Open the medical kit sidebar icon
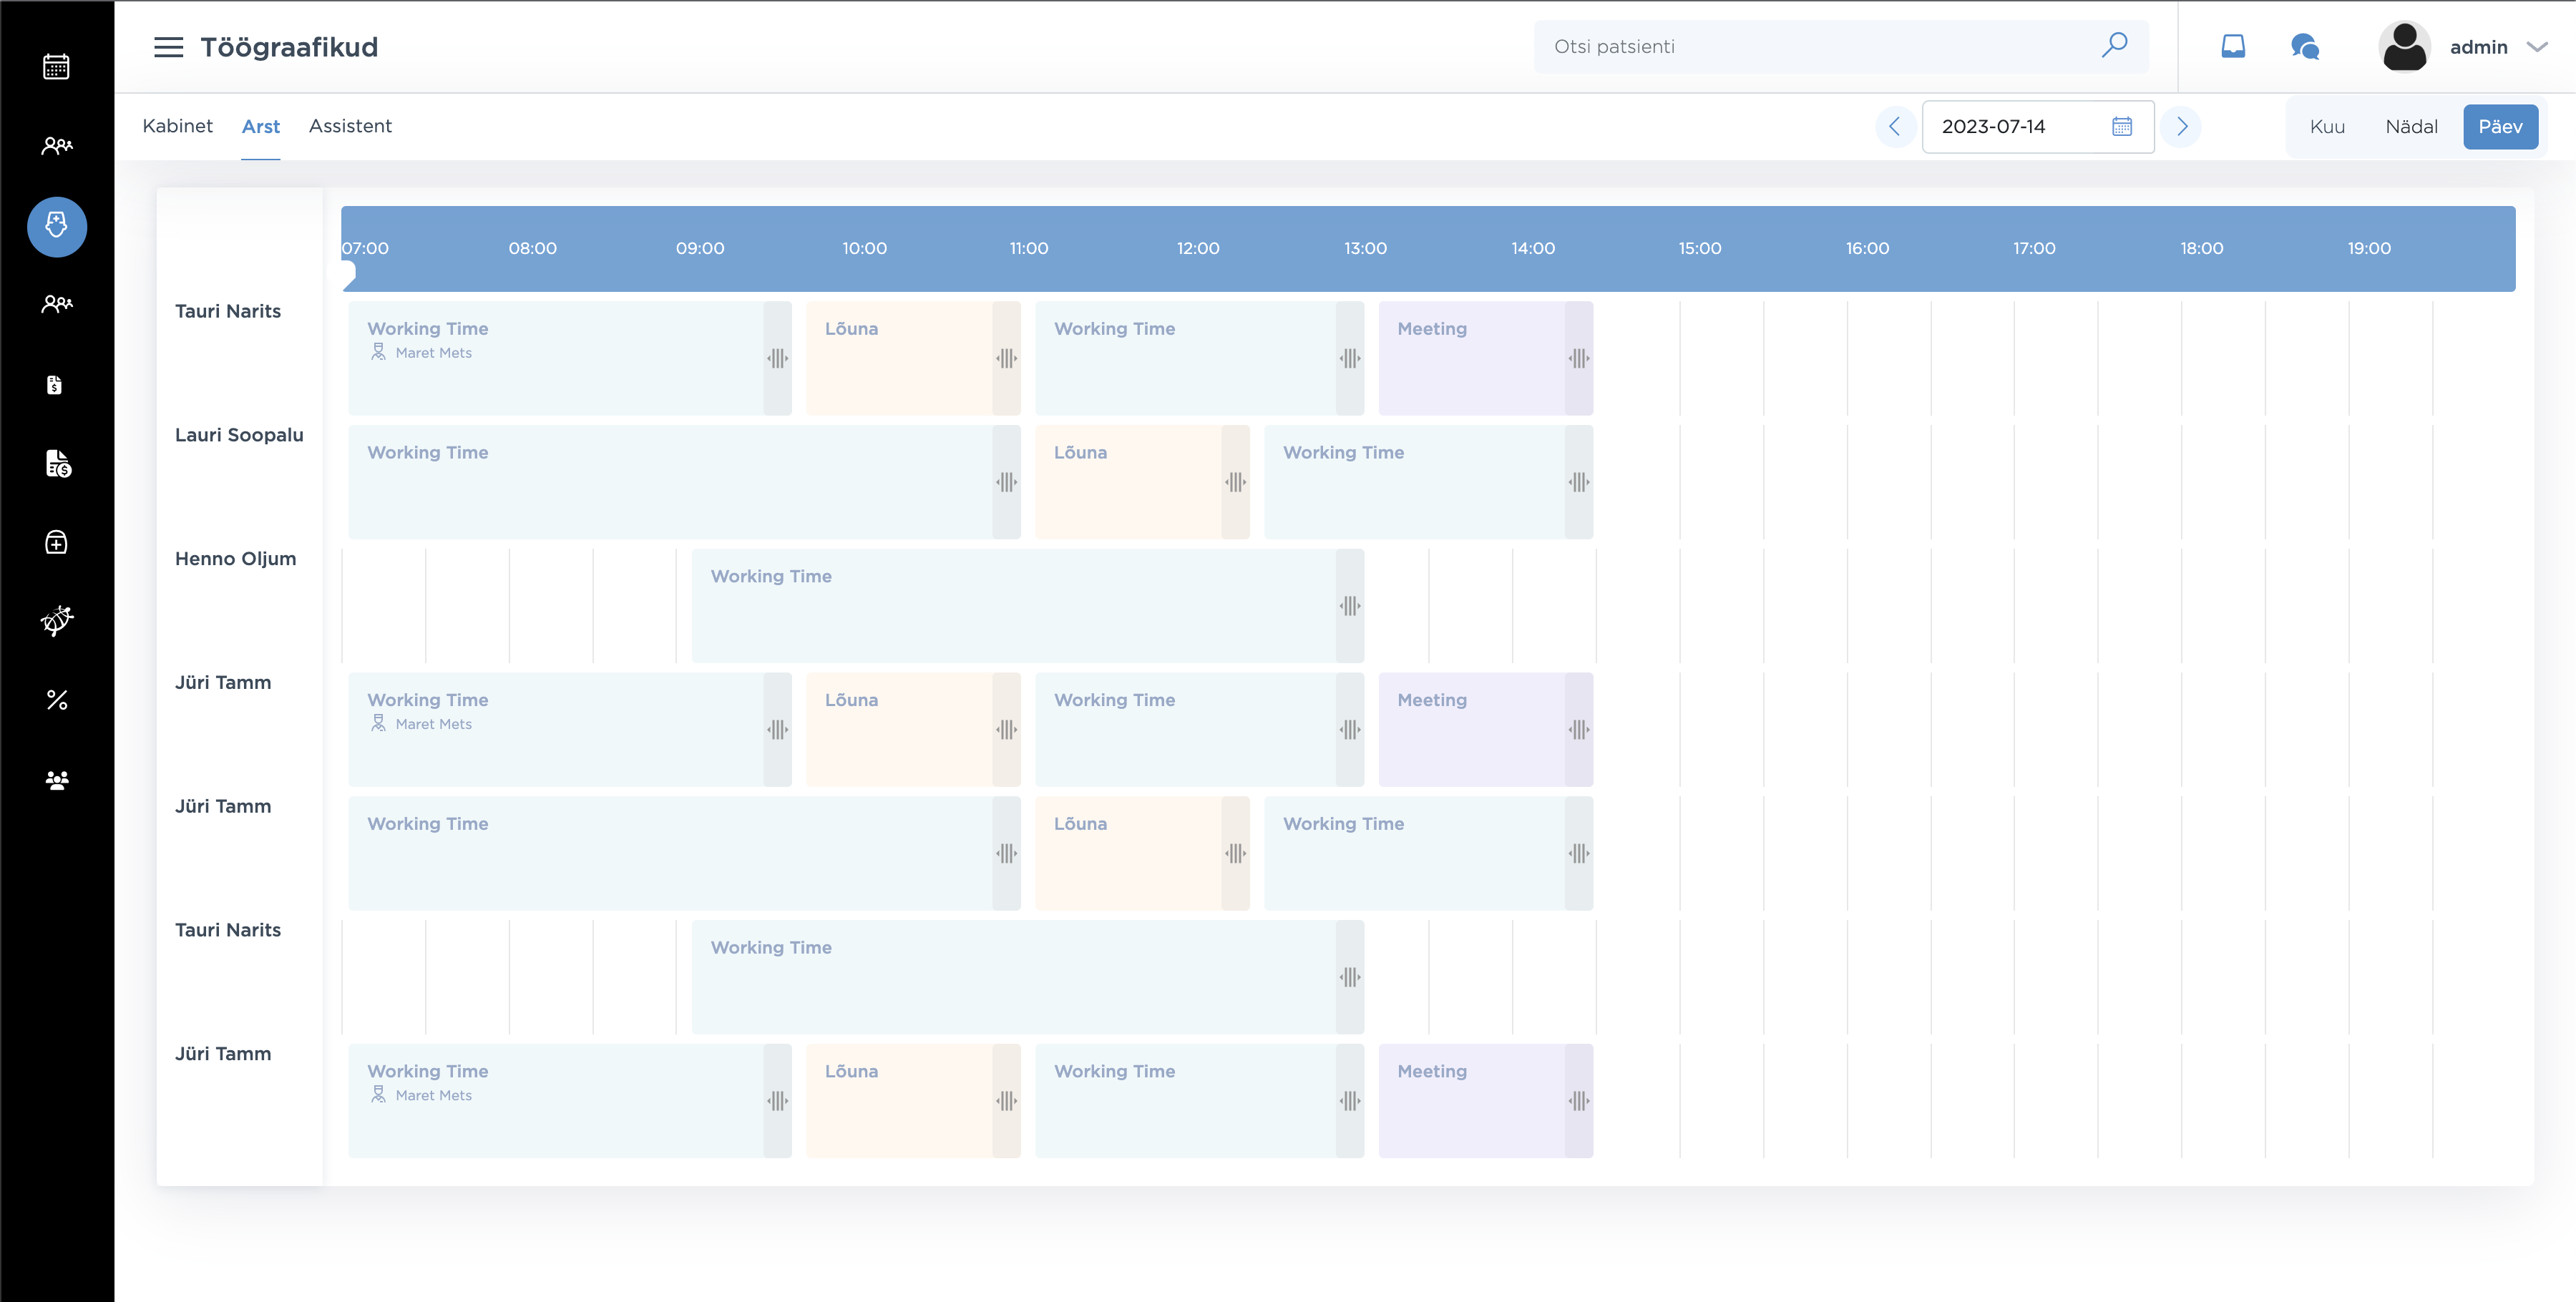The width and height of the screenshot is (2576, 1302). (57, 542)
